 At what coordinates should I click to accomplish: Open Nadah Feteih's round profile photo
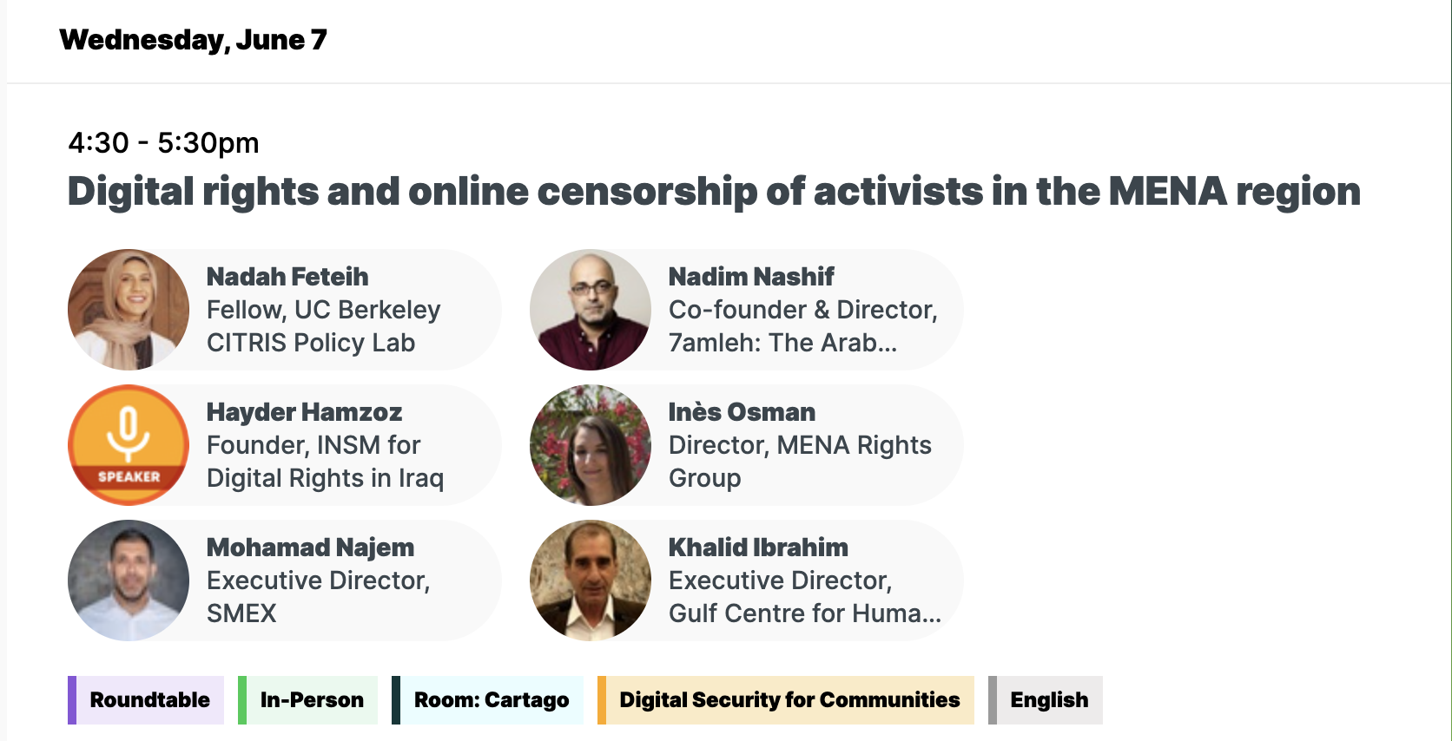click(129, 310)
